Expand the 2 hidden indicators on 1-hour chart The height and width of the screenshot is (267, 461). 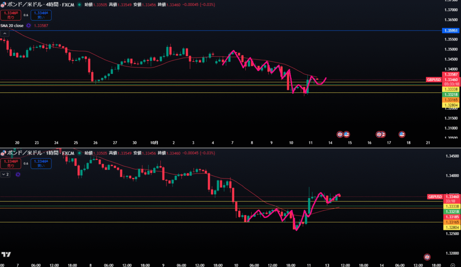(x=5, y=174)
